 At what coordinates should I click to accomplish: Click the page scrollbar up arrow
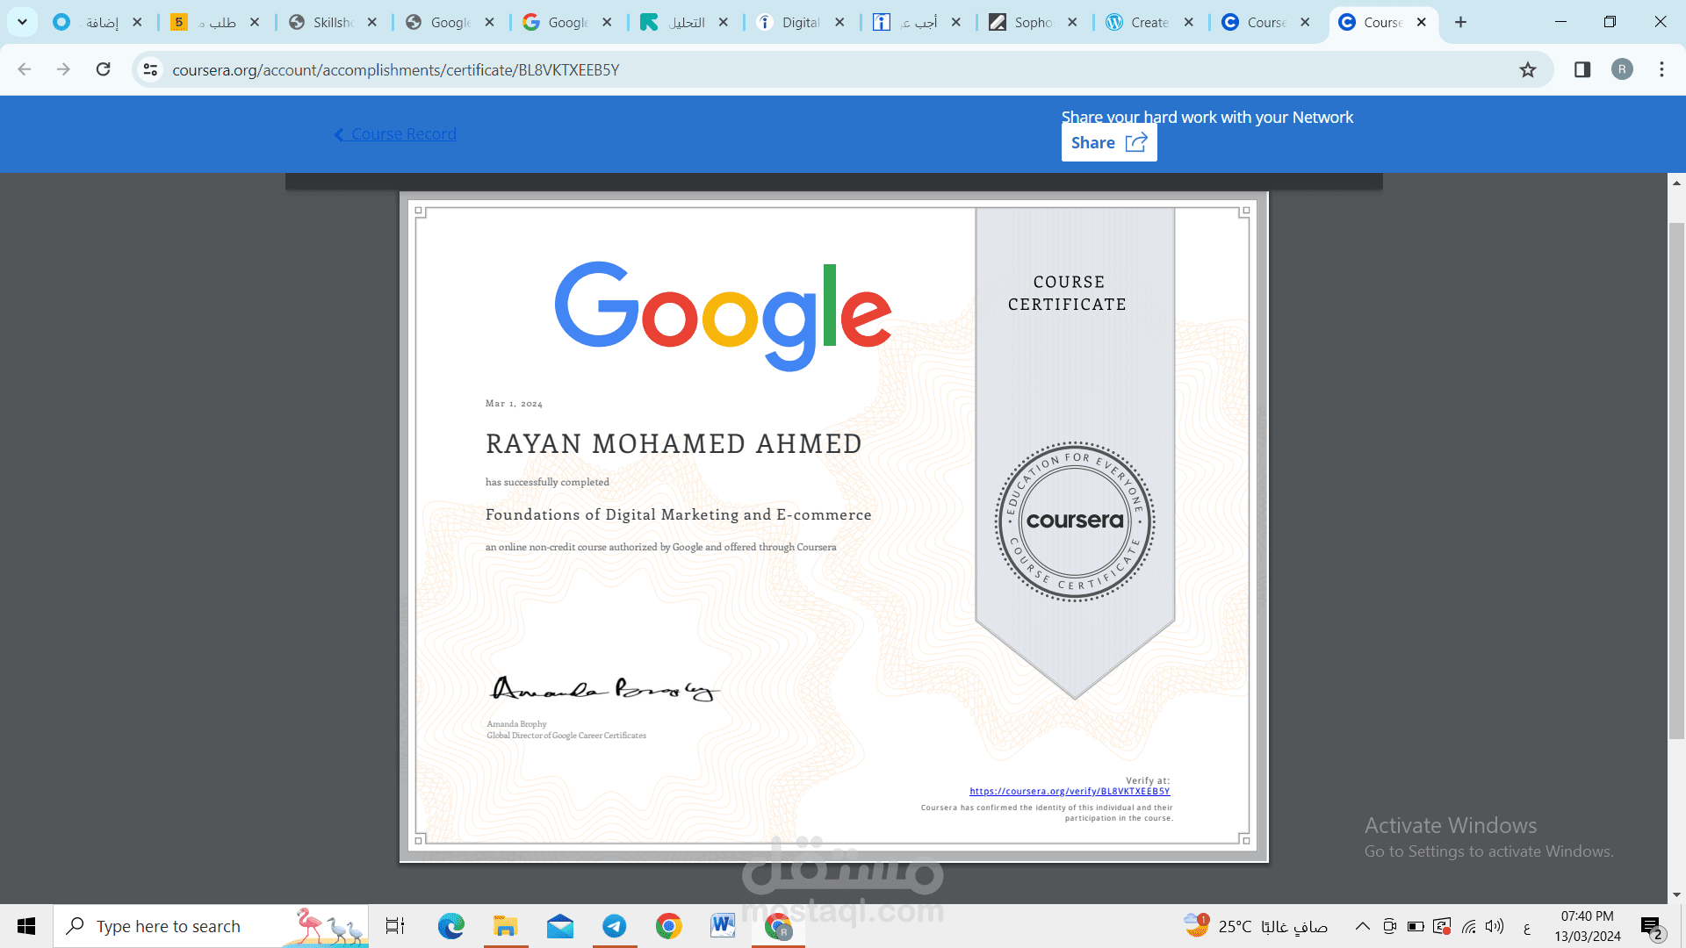pos(1676,183)
